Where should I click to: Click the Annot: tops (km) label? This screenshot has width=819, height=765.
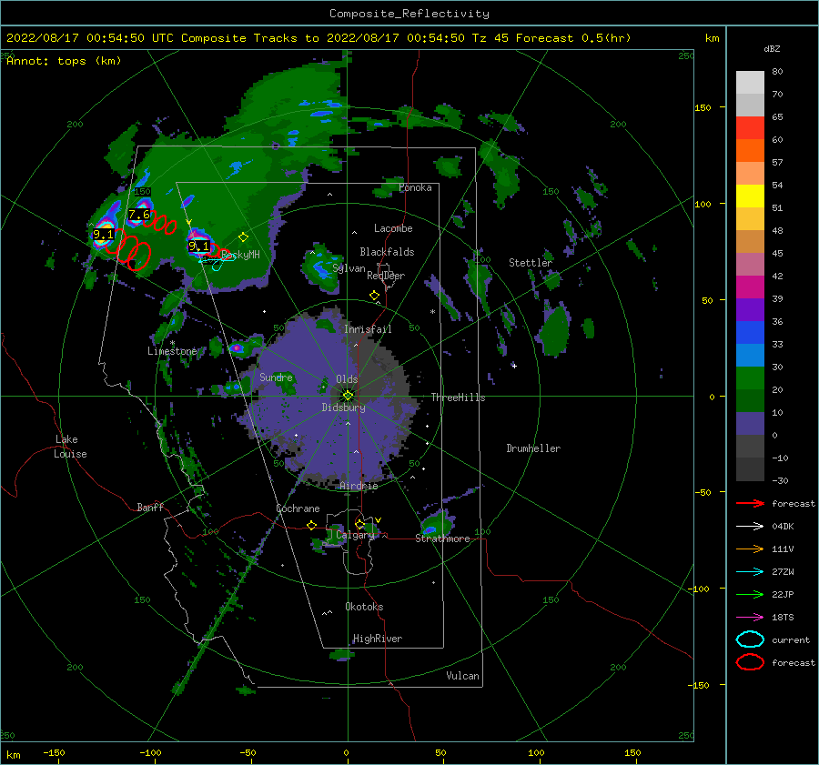(64, 61)
